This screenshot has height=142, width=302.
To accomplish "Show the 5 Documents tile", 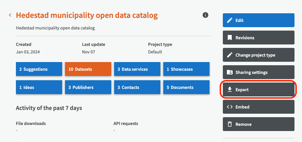I will (x=186, y=87).
